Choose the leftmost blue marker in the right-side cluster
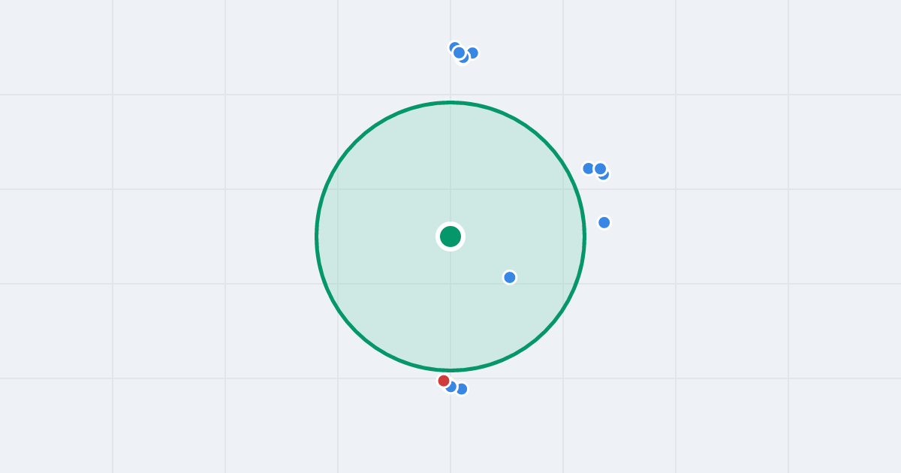 coord(589,168)
